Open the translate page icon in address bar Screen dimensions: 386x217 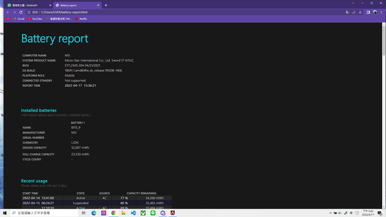click(x=347, y=12)
